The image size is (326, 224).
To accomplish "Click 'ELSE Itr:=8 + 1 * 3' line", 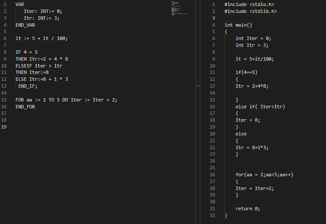I will [x=42, y=79].
